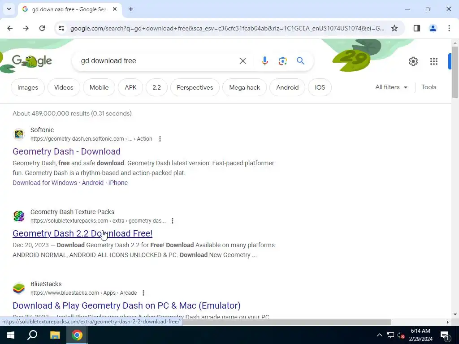This screenshot has width=459, height=344.
Task: Open more options for Softonic result
Action: pyautogui.click(x=160, y=139)
